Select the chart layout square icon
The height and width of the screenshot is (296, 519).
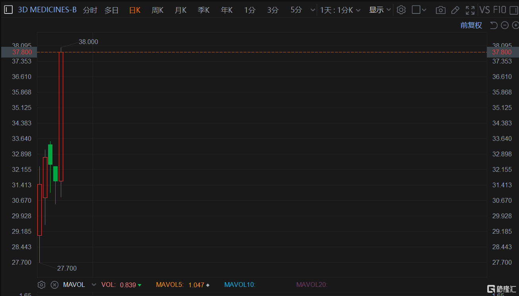tap(416, 10)
